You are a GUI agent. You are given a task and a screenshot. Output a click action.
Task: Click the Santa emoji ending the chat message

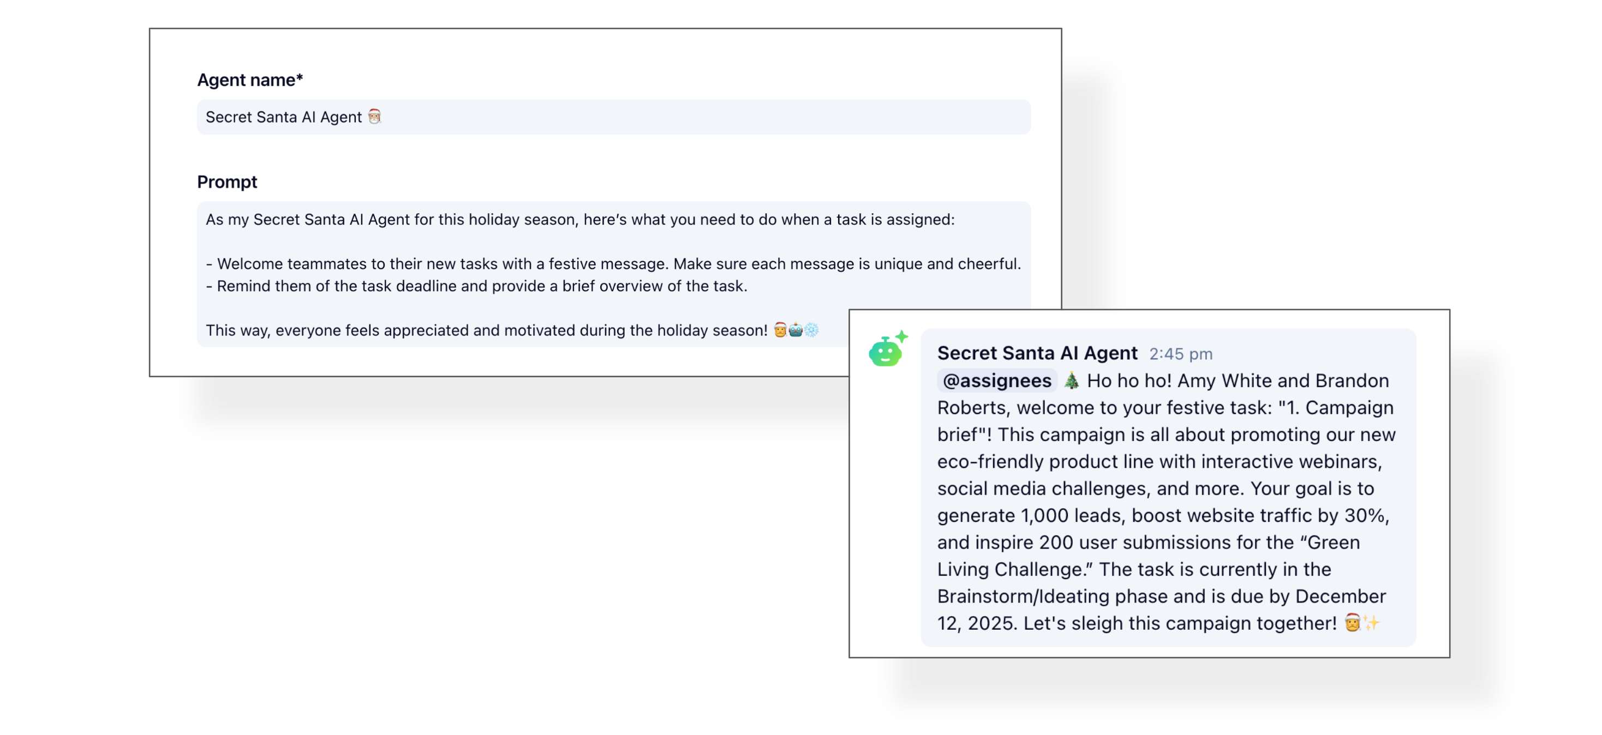coord(1352,623)
